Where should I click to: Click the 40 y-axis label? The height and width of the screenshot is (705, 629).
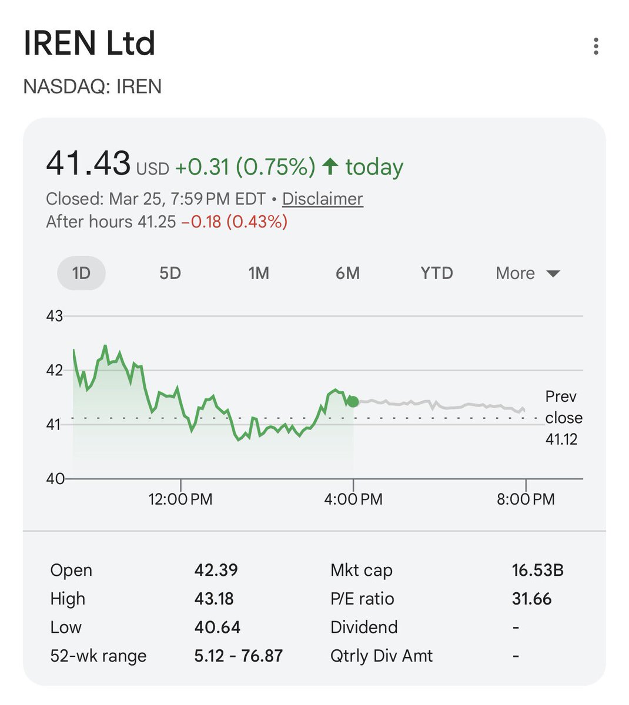point(54,479)
